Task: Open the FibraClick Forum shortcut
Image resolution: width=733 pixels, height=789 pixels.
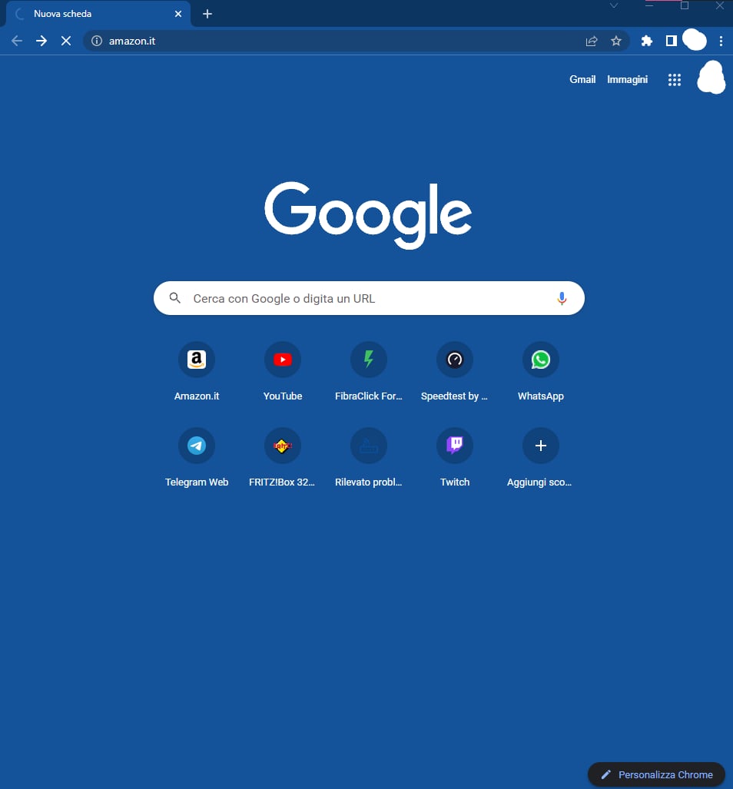Action: [x=369, y=373]
